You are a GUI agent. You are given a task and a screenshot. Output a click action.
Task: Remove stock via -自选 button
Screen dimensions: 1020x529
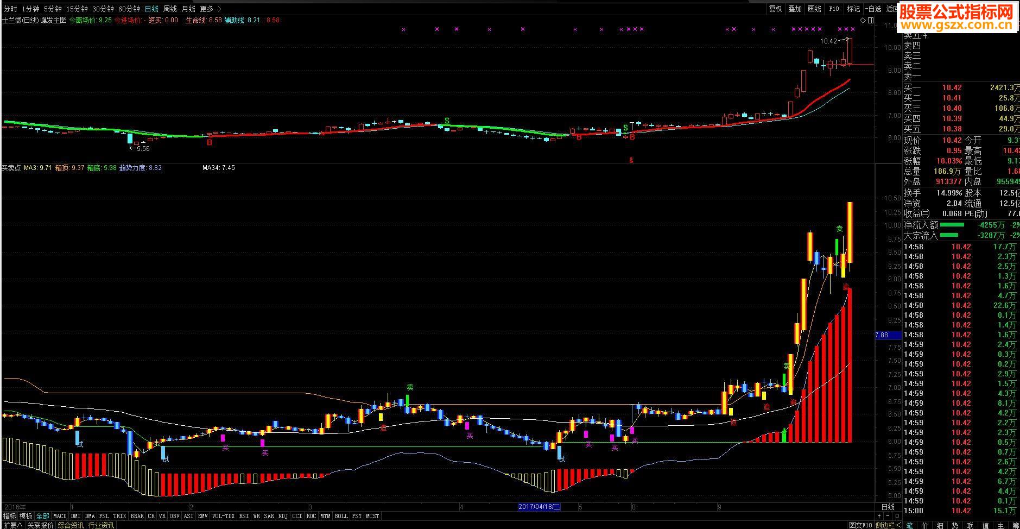tap(873, 9)
